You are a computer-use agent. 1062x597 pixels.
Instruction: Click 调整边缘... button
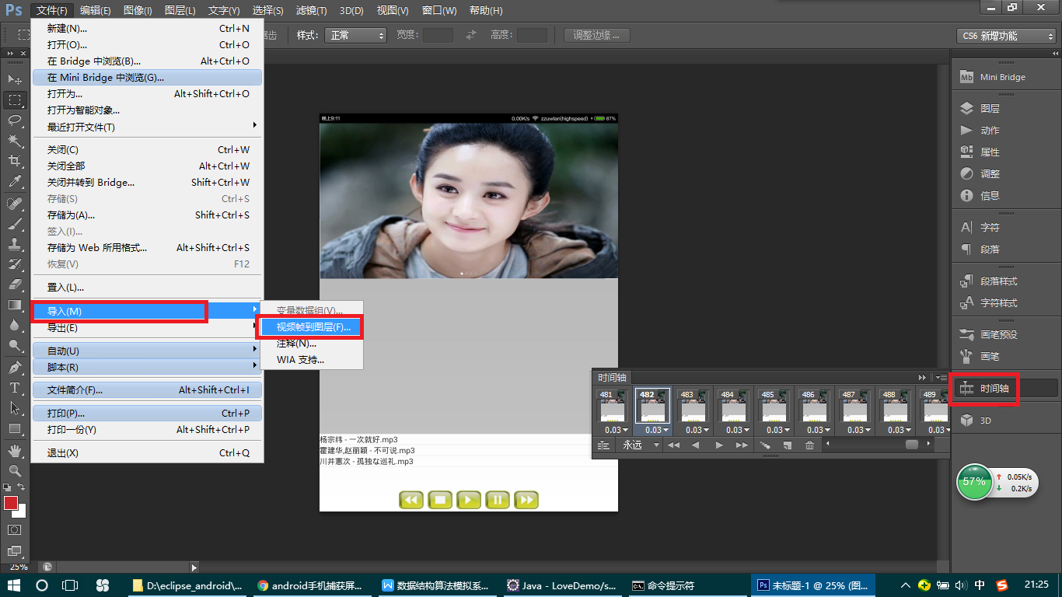point(596,35)
